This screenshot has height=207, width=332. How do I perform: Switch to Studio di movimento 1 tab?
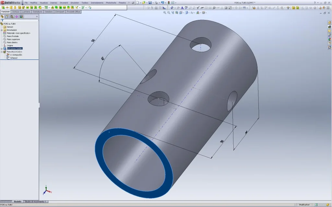tap(35, 202)
